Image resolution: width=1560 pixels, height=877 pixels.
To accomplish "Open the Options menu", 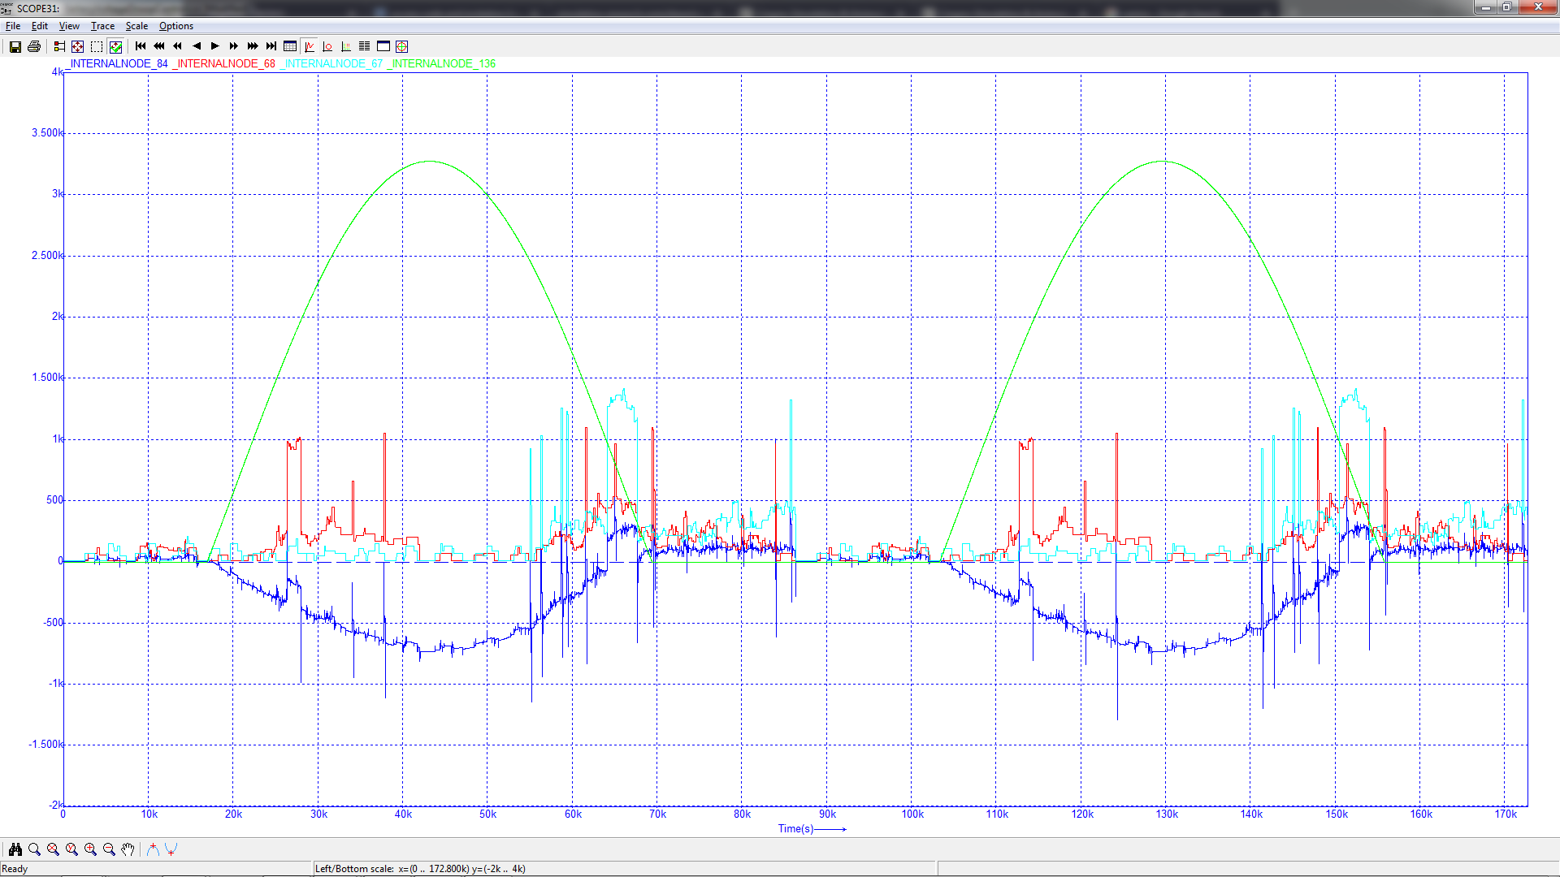I will (176, 26).
